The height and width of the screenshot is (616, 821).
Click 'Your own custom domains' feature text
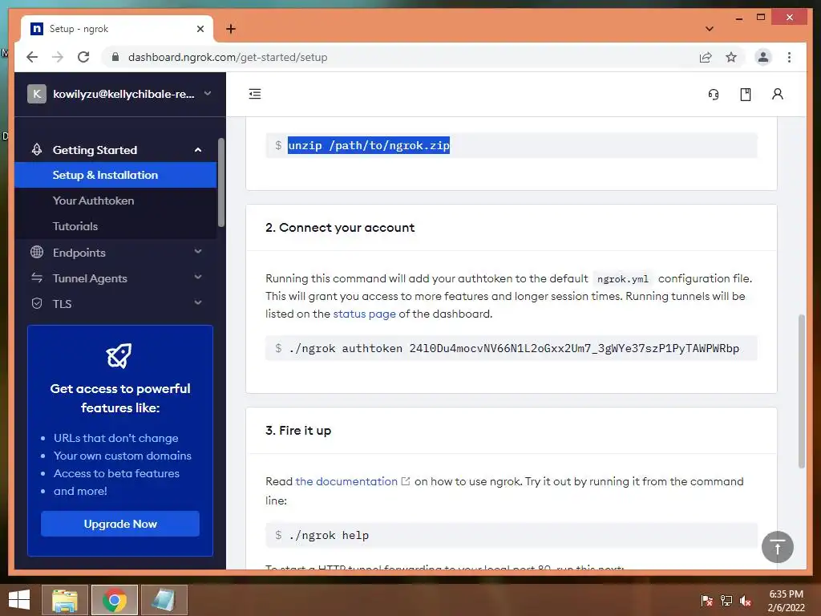[x=123, y=456]
